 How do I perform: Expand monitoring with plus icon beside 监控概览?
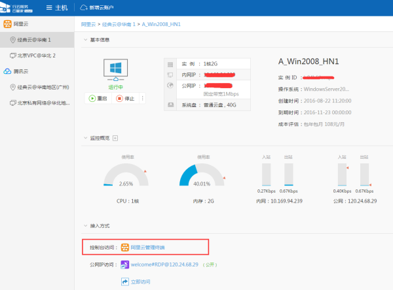[x=115, y=138]
